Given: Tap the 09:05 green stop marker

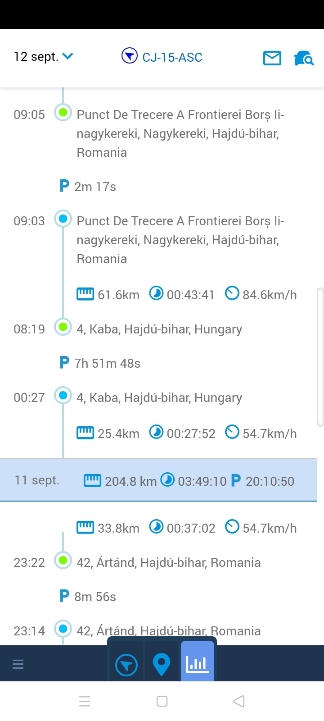Looking at the screenshot, I should pyautogui.click(x=63, y=112).
